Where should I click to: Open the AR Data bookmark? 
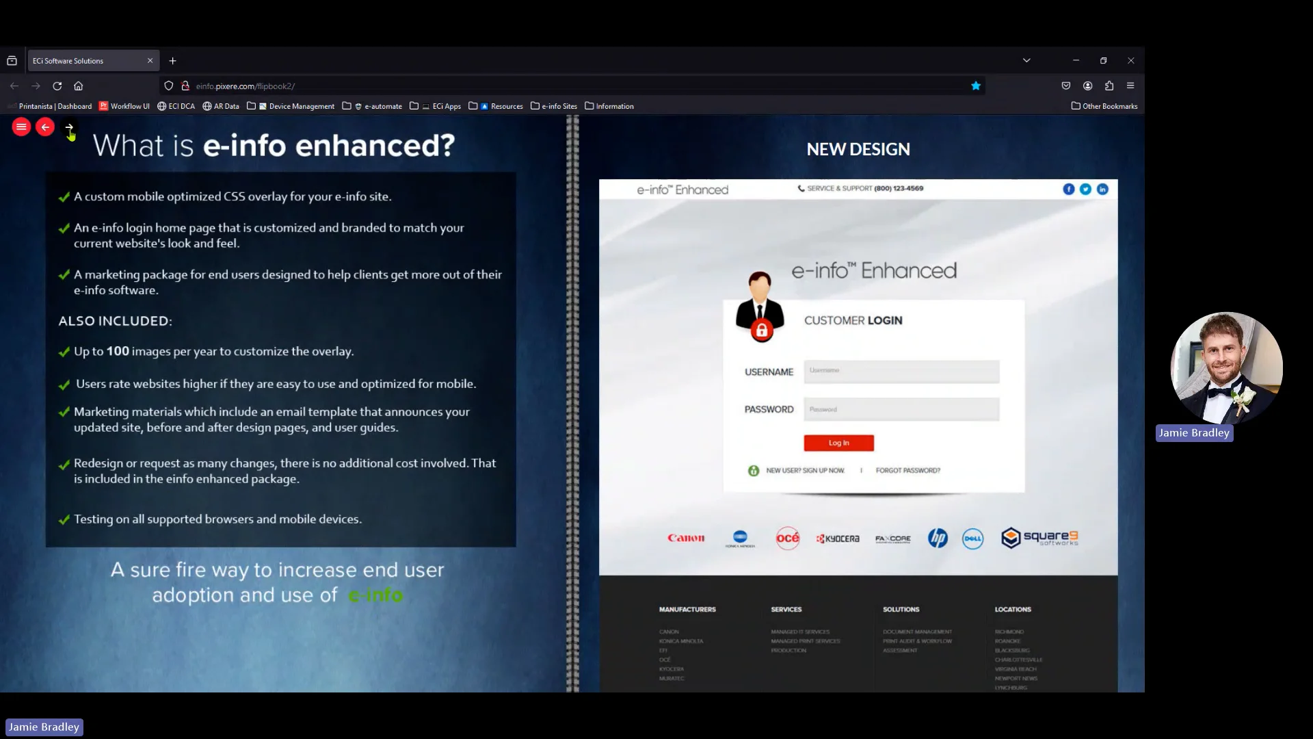pos(225,106)
